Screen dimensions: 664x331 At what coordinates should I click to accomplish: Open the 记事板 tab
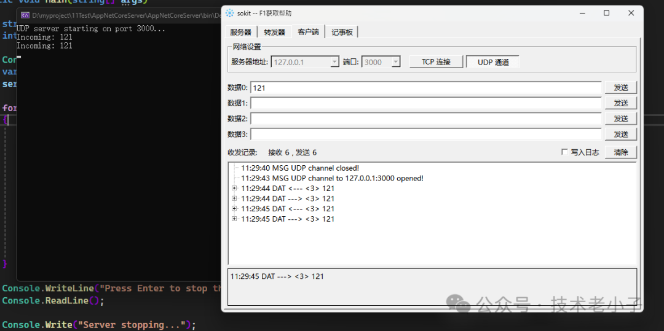coord(342,32)
